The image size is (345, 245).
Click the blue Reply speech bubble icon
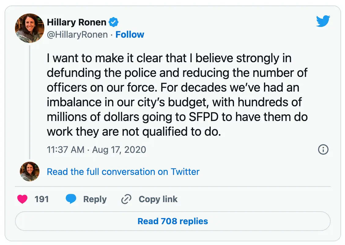point(71,199)
